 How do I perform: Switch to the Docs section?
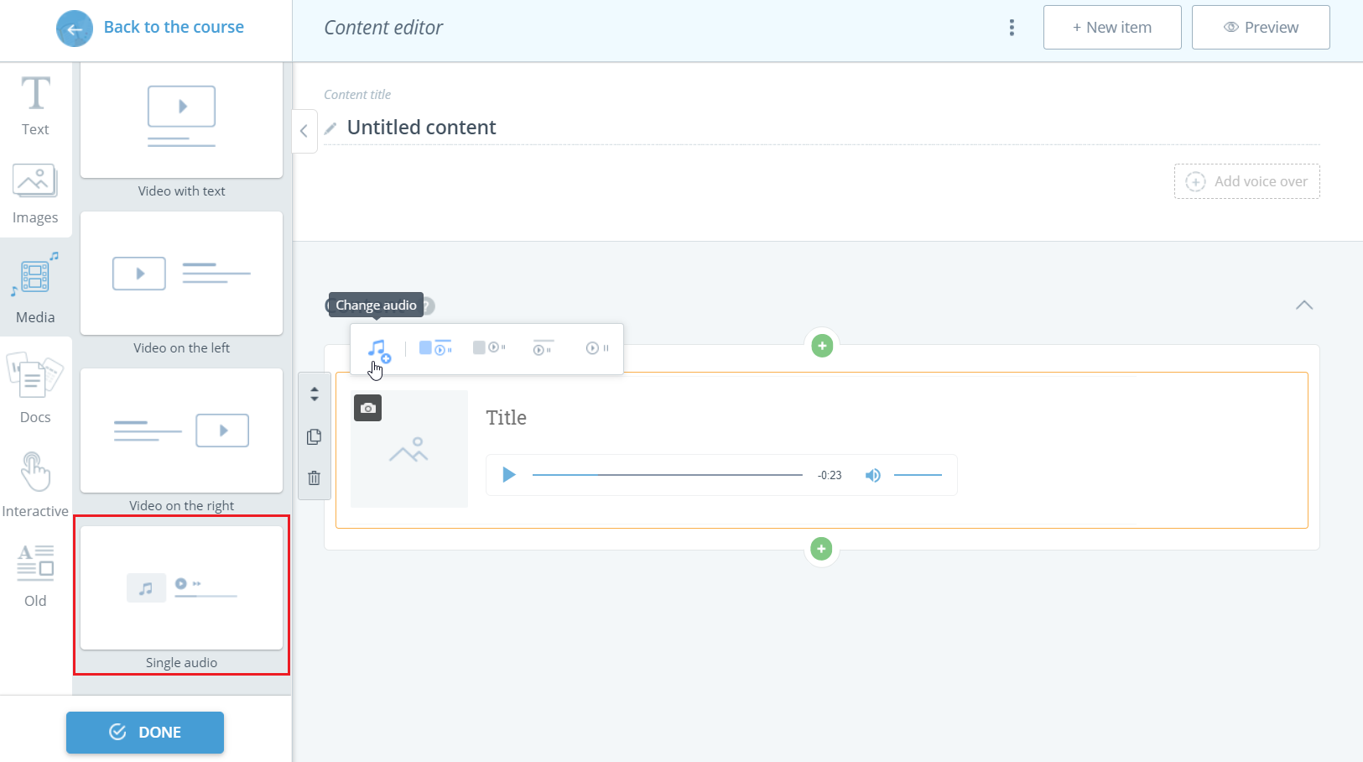34,386
